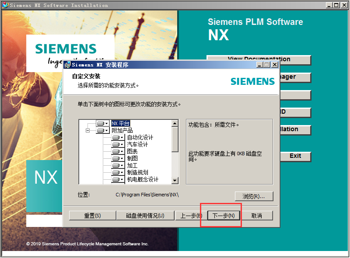
Task: Select the NX 平台 tree item
Action: (x=121, y=123)
